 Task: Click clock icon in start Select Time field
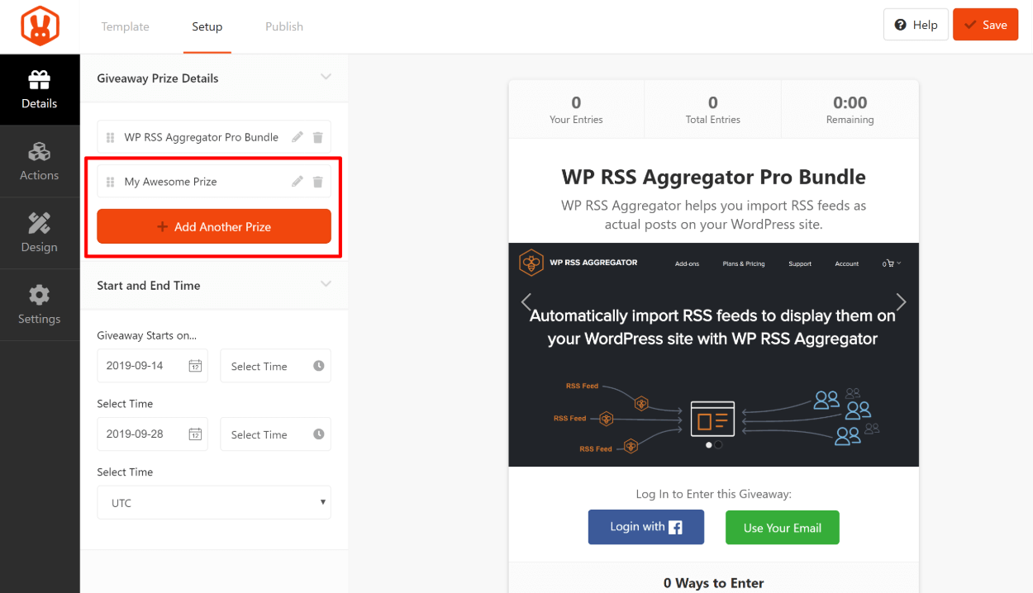319,366
